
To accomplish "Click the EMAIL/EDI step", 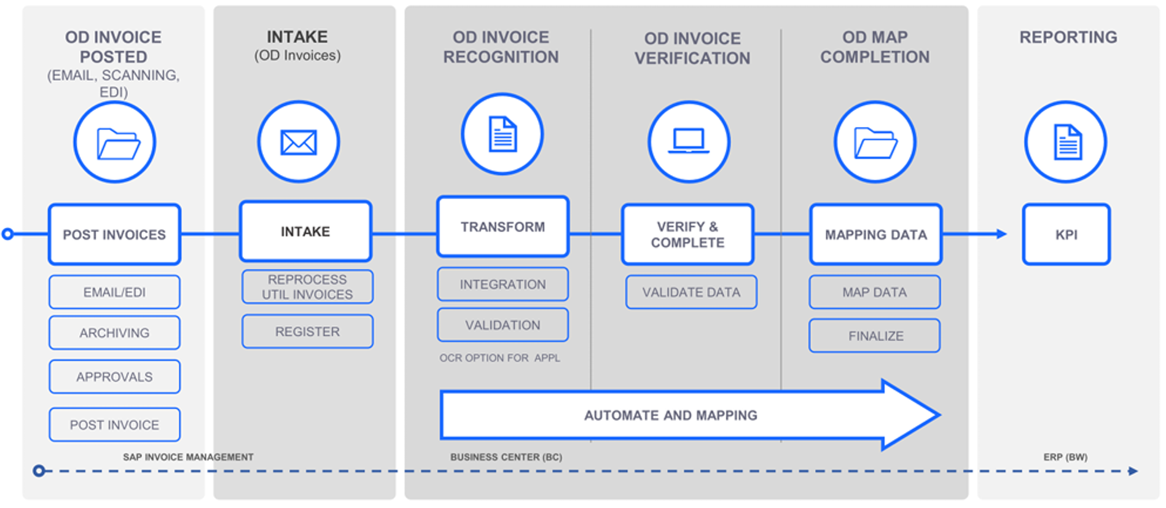I will 114,292.
